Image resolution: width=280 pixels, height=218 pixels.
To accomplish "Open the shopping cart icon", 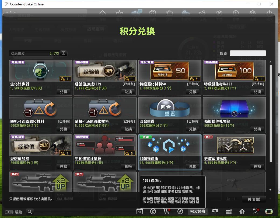I will pos(166,212).
